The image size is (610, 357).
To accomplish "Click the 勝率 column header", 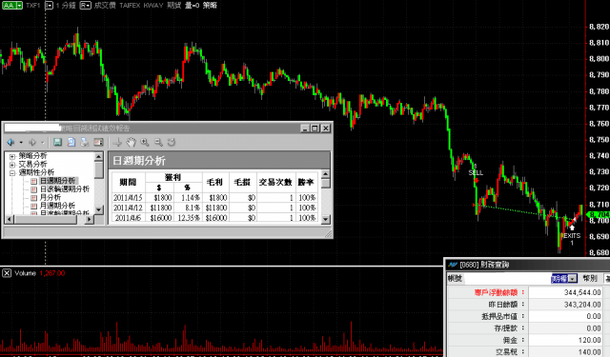I will pos(306,182).
